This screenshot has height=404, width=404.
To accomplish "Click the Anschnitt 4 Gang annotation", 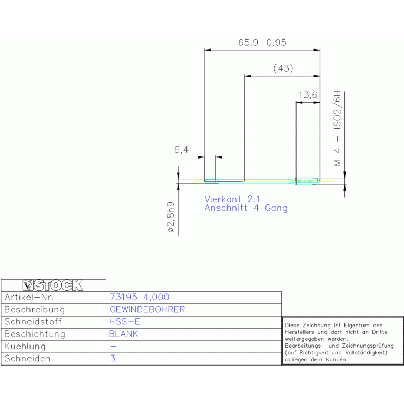I will click(246, 208).
